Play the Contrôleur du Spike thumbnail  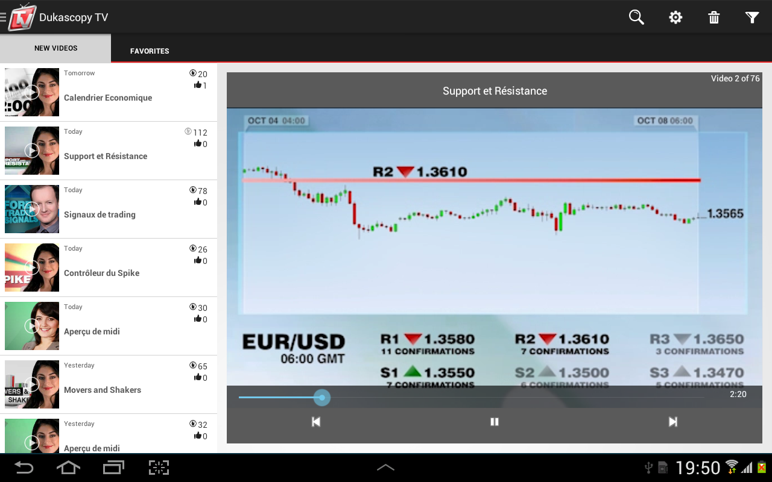pos(32,268)
